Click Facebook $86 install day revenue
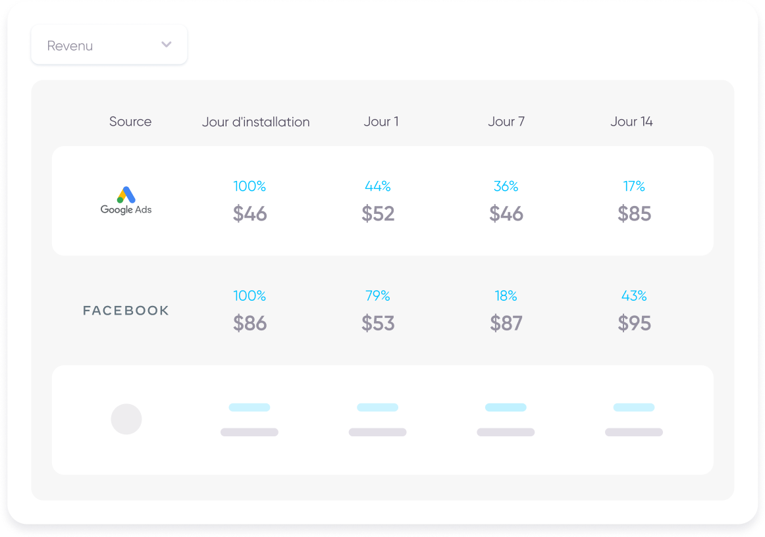Screen dimensions: 765x537 (250, 323)
